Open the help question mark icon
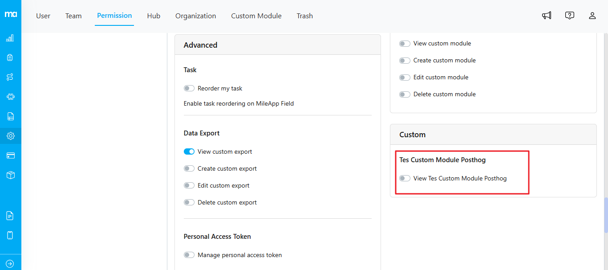 (x=569, y=16)
